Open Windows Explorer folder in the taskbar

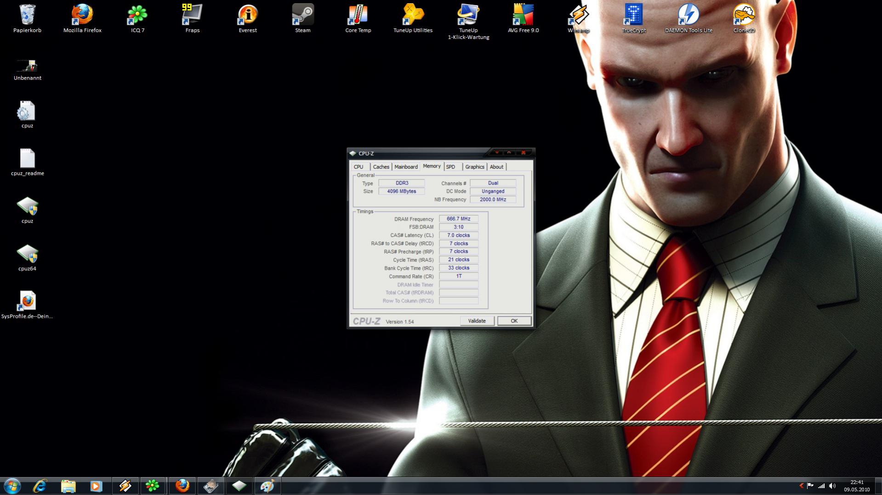(68, 486)
